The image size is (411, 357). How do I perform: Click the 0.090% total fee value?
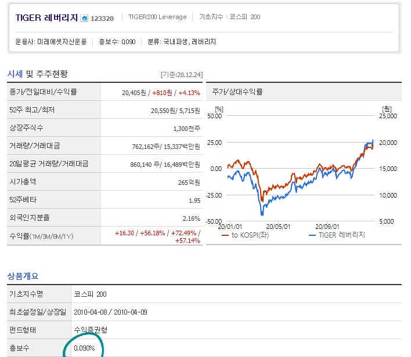coord(84,348)
